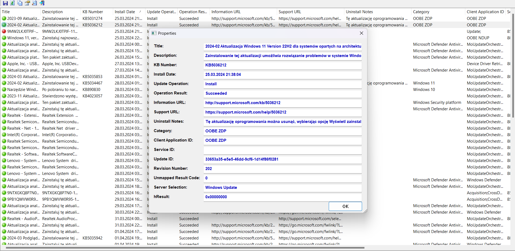Viewport: 515px width, 251px height.
Task: Click the green icon beside 2023-11 Aktualiz row
Action: tap(4, 96)
